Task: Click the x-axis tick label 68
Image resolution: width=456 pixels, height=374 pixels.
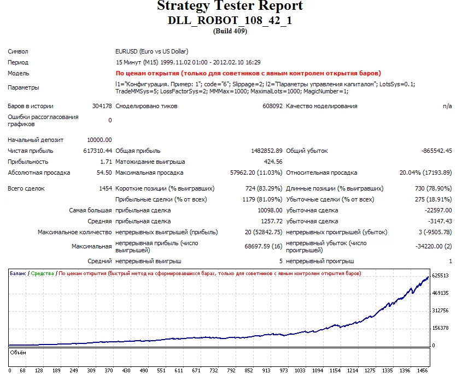Action: pyautogui.click(x=22, y=371)
